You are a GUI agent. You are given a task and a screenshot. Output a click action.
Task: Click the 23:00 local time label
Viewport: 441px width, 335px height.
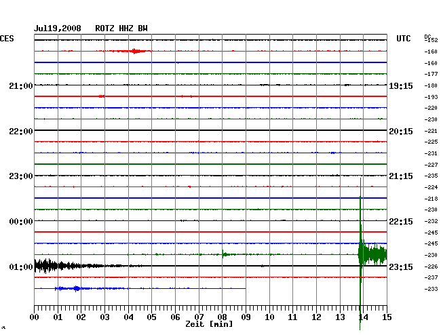(x=21, y=176)
